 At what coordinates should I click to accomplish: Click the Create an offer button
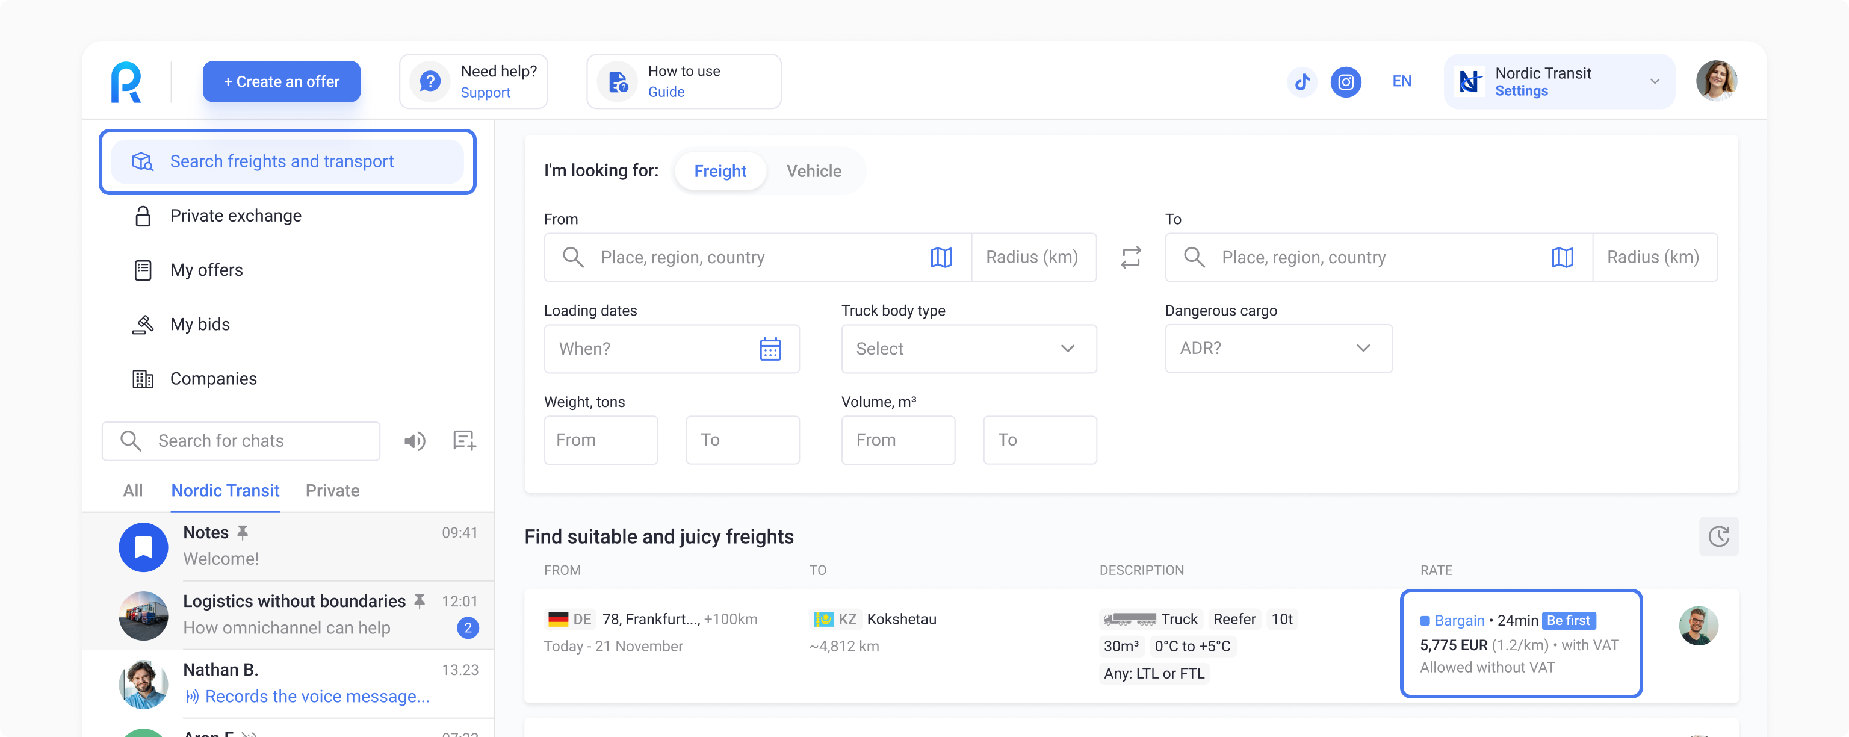pyautogui.click(x=281, y=81)
